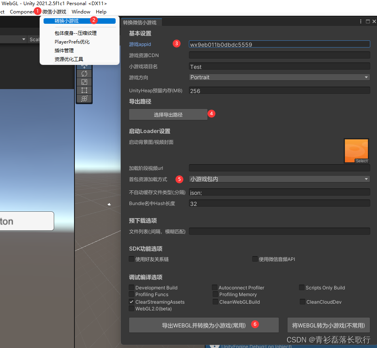Image resolution: width=377 pixels, height=348 pixels.
Task: Focus the 加载阶段视频url input field
Action: tap(280, 168)
